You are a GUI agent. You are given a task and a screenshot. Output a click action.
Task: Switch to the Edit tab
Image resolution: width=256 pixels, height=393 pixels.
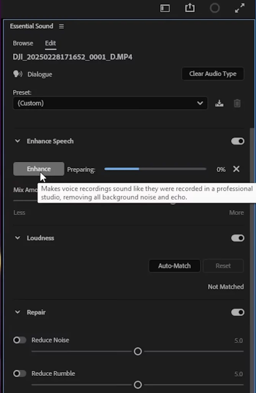(x=51, y=43)
